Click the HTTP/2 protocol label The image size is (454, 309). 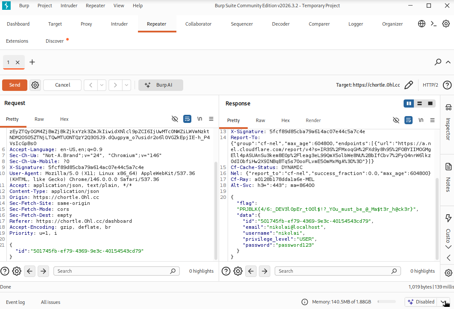point(430,85)
